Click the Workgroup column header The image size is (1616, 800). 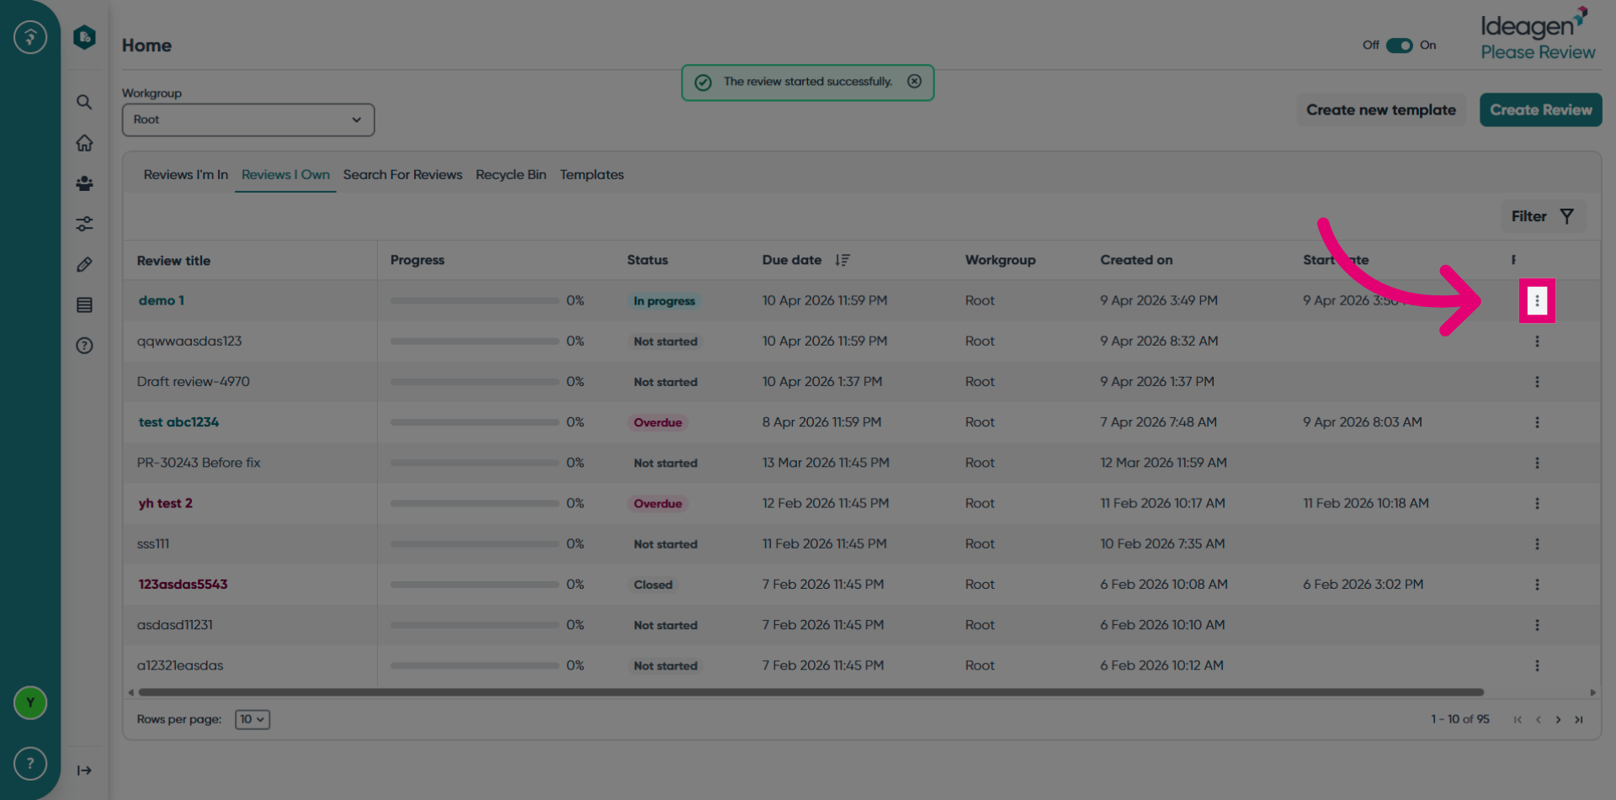(1000, 260)
